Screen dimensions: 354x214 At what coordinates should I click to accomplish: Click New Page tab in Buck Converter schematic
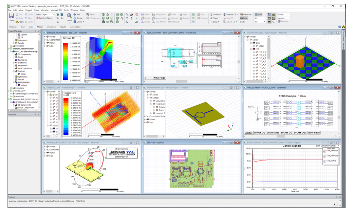click(160, 78)
